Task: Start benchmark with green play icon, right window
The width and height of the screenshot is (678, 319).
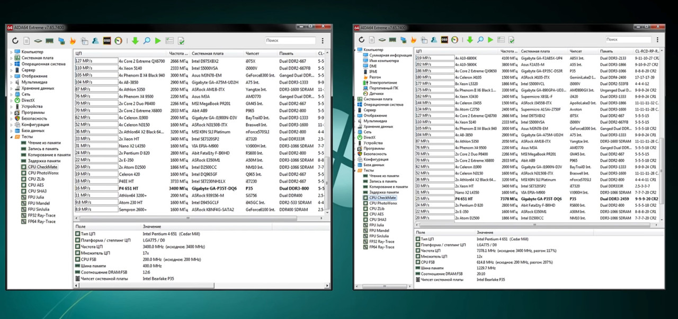Action: [x=490, y=40]
